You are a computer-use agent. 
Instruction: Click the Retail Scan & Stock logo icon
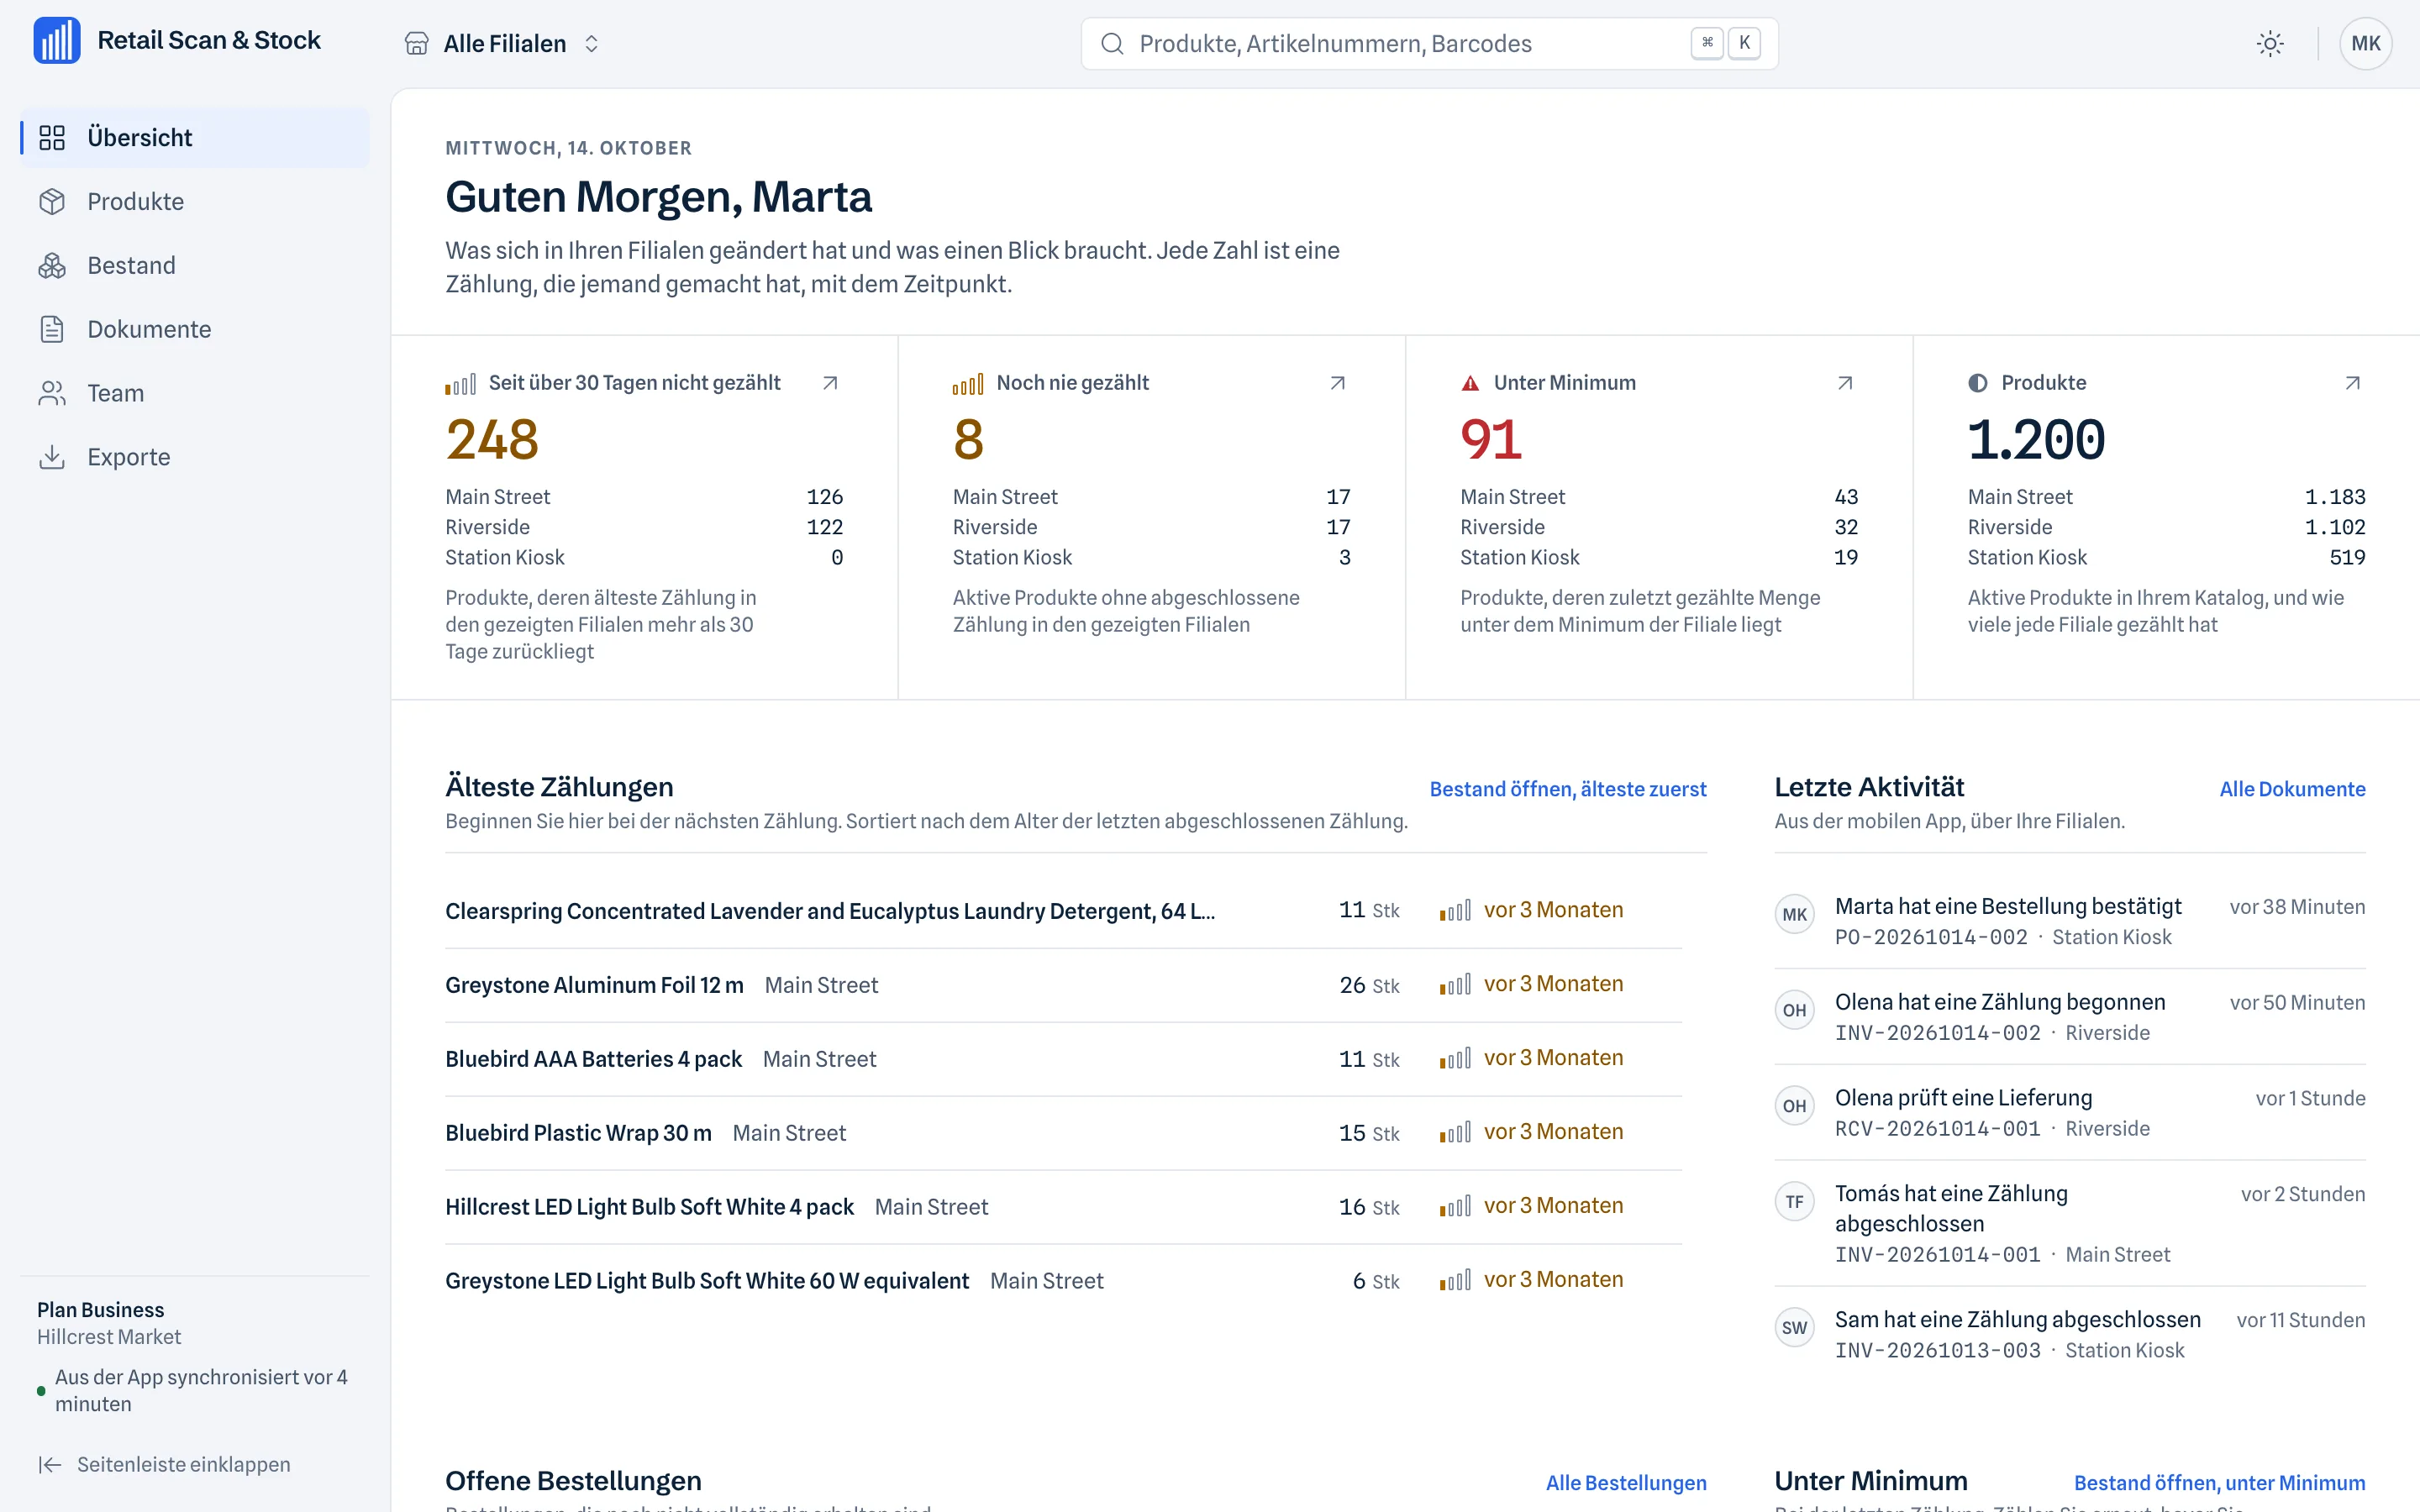(x=57, y=41)
